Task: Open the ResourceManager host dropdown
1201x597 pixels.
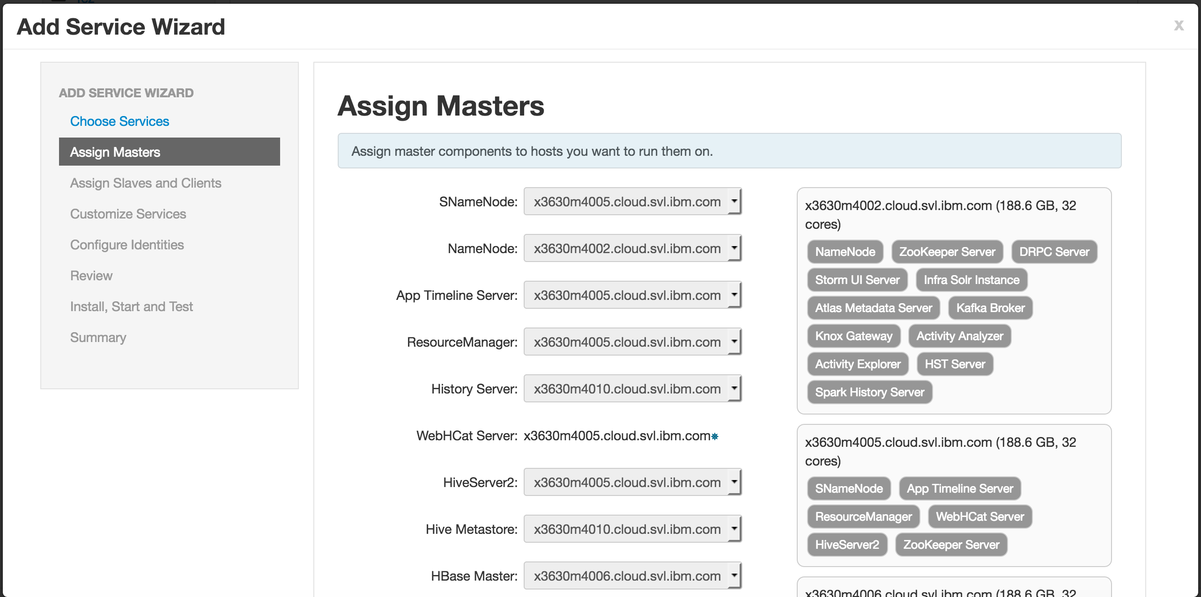Action: 632,342
